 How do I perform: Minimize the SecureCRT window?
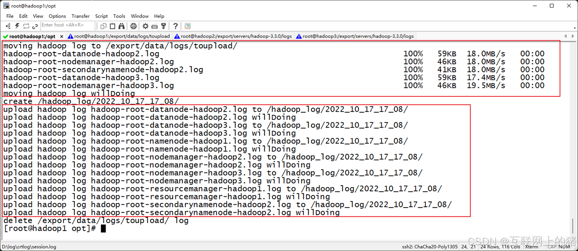tap(534, 6)
